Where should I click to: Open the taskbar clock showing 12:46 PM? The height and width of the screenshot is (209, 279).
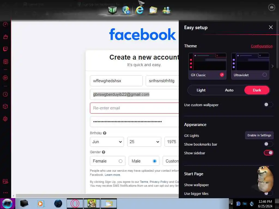(265, 204)
